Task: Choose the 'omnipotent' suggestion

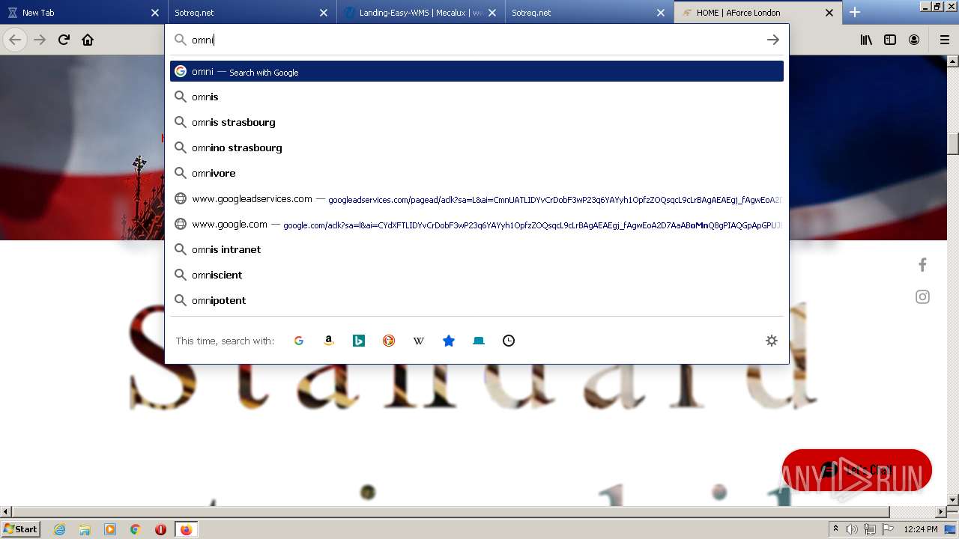Action: coord(477,300)
